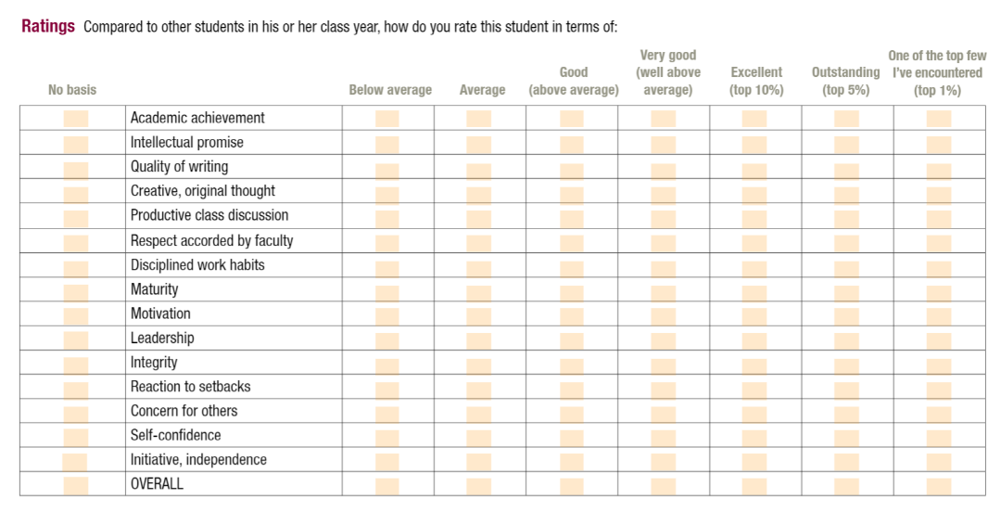The height and width of the screenshot is (511, 1001).
Task: Click the No basis column header
Action: pyautogui.click(x=72, y=90)
